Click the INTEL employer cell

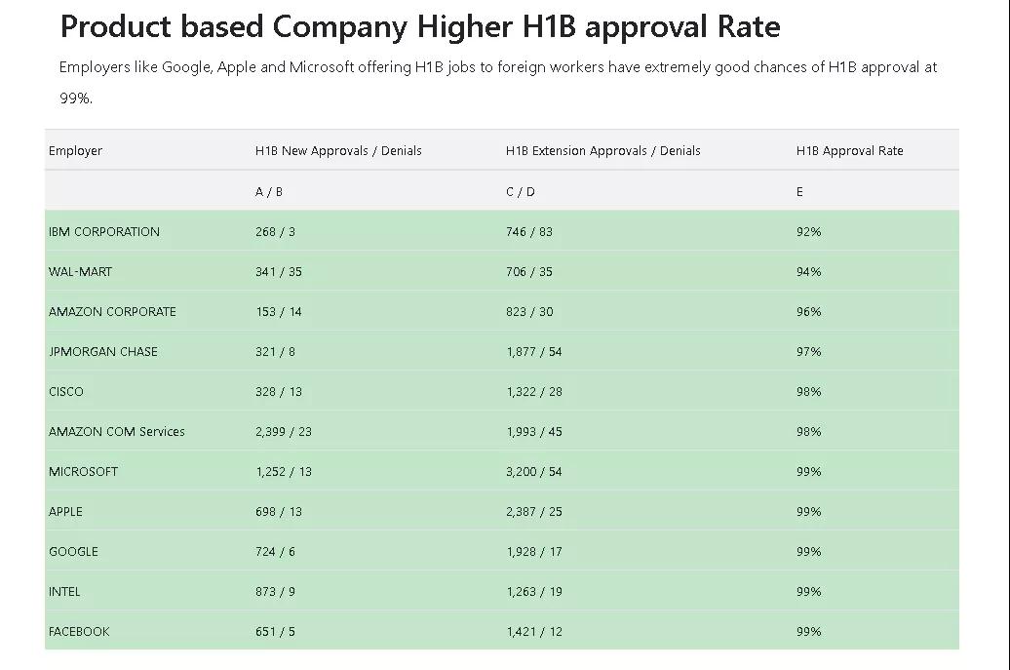click(64, 592)
